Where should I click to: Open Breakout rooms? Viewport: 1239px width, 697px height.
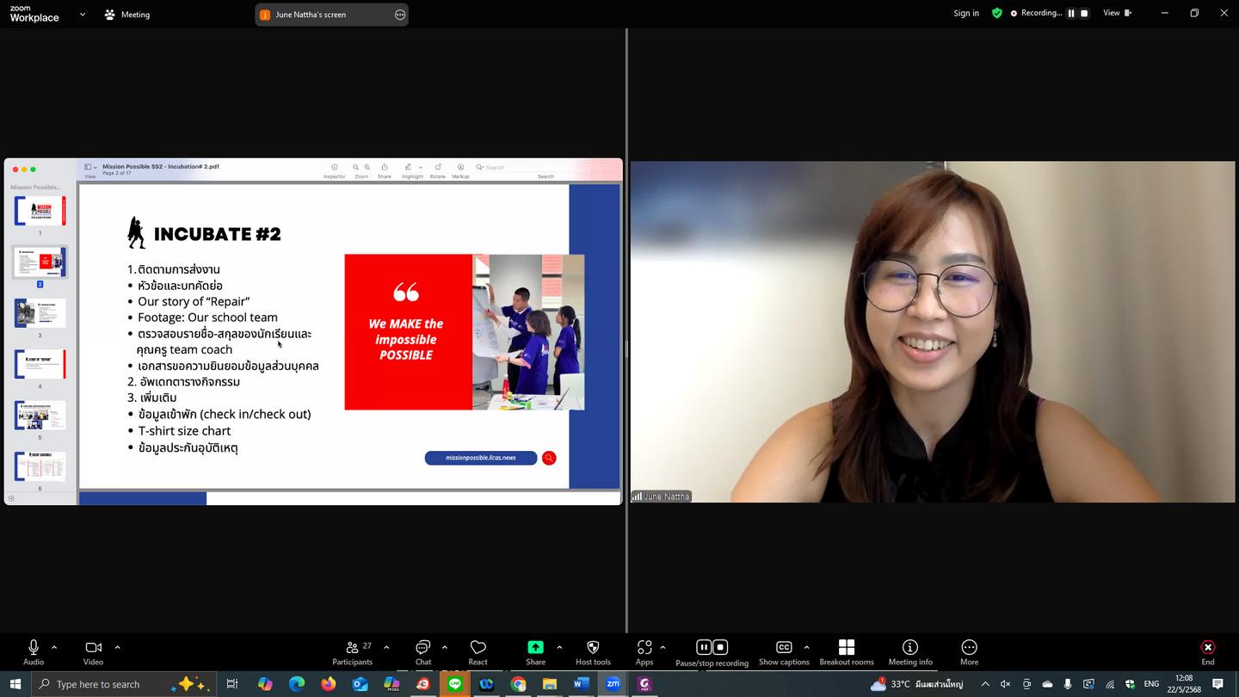[846, 652]
